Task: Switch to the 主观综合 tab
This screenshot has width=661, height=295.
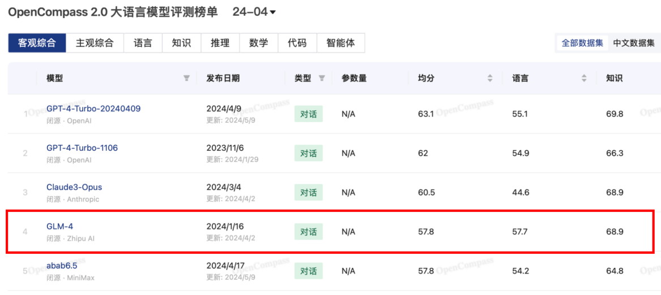Action: coord(95,43)
